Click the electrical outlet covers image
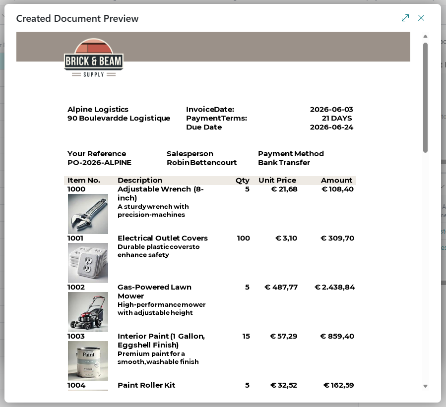This screenshot has width=446, height=407. tap(88, 263)
